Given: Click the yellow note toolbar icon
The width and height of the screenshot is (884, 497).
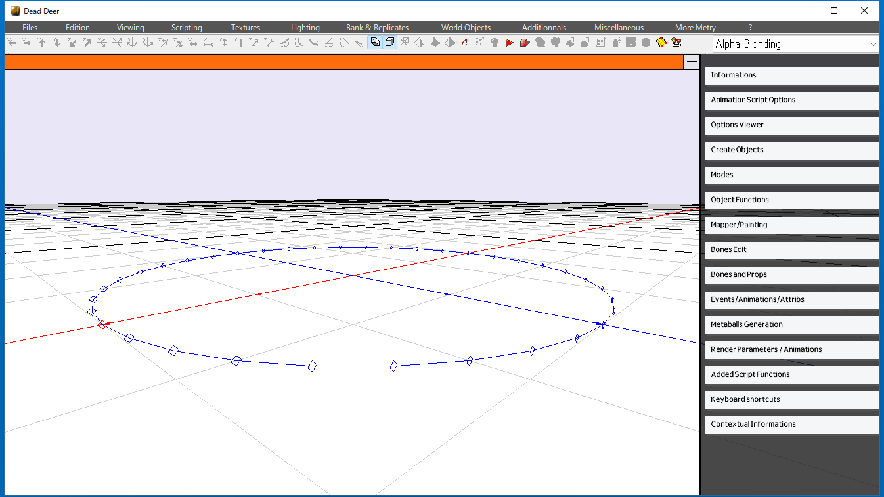Looking at the screenshot, I should pyautogui.click(x=661, y=43).
